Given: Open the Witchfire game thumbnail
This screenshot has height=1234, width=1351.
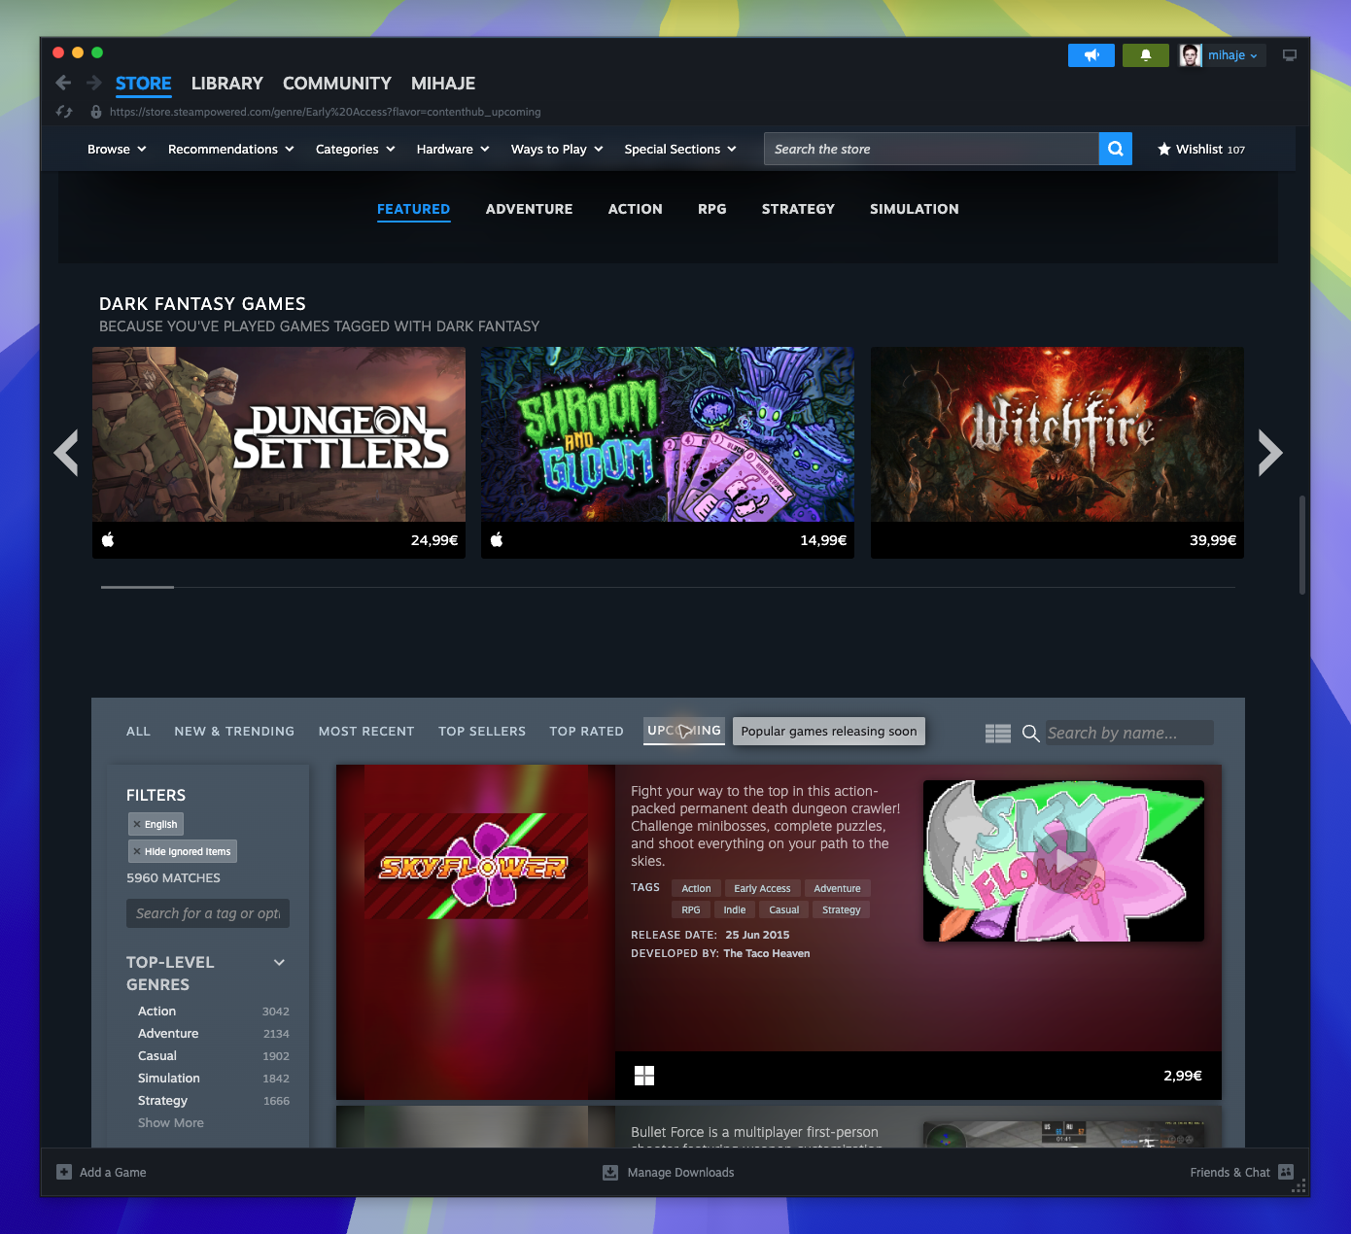Looking at the screenshot, I should coord(1057,434).
